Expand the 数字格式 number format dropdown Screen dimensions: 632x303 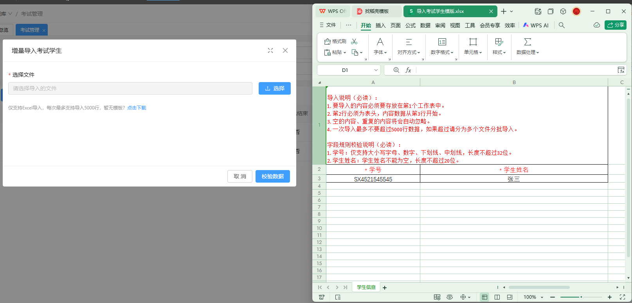(442, 52)
